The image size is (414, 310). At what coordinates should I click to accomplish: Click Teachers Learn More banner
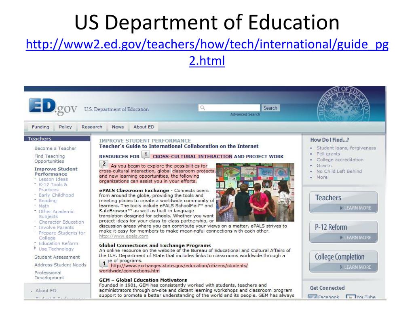coord(344,202)
